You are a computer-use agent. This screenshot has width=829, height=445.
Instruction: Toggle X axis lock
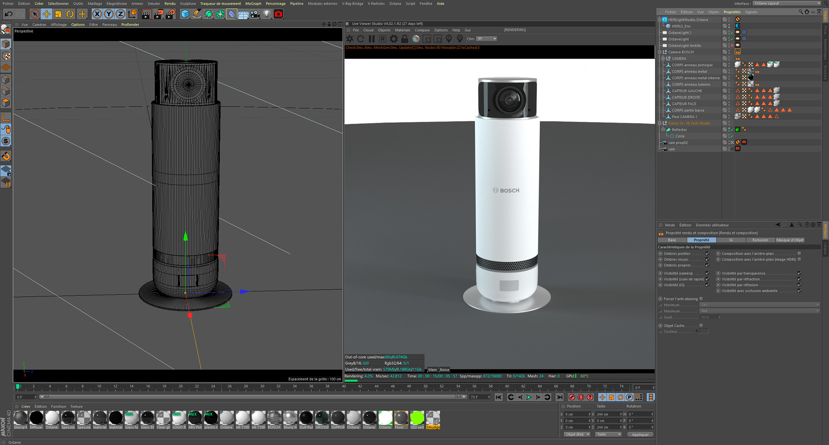coord(97,14)
